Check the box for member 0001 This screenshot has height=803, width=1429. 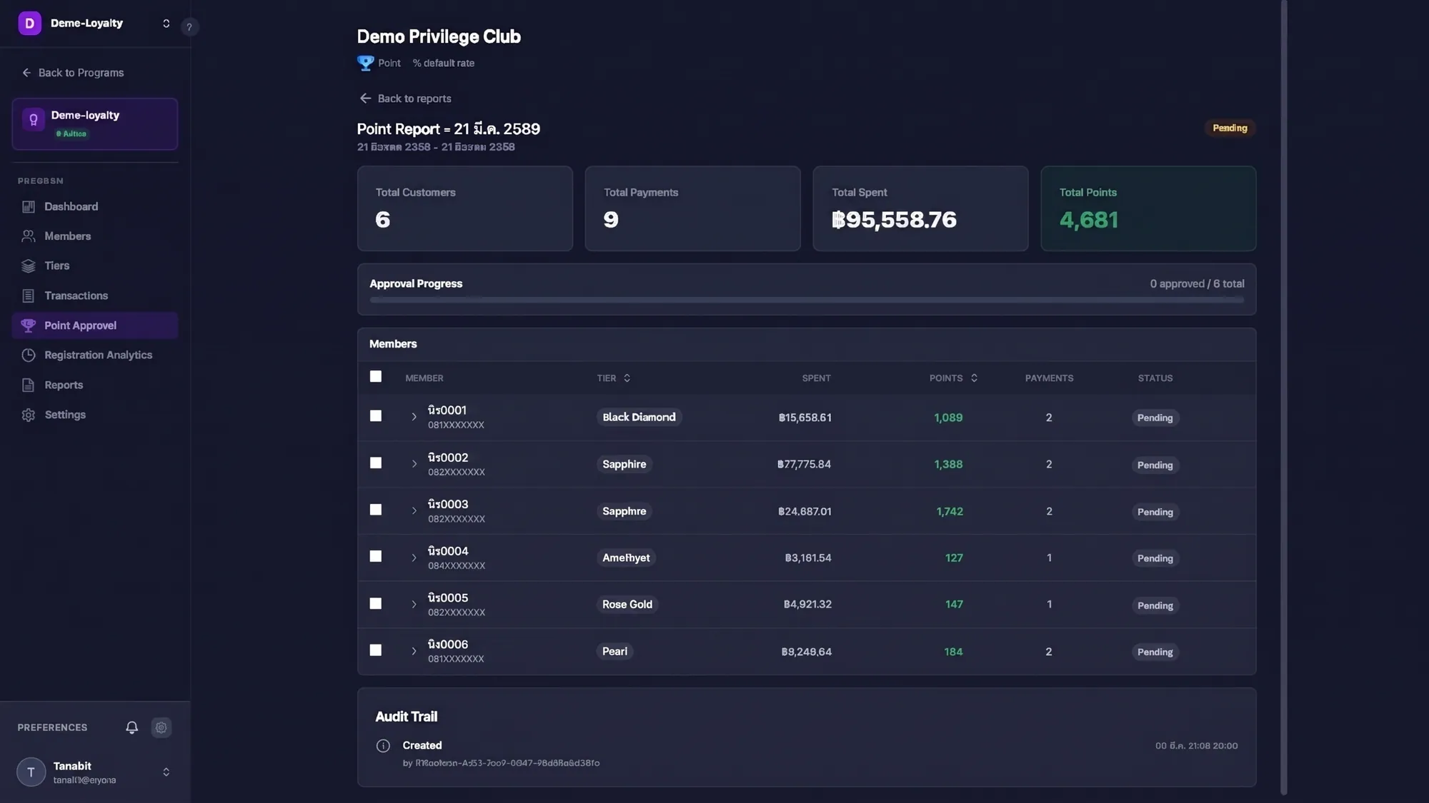(x=376, y=415)
